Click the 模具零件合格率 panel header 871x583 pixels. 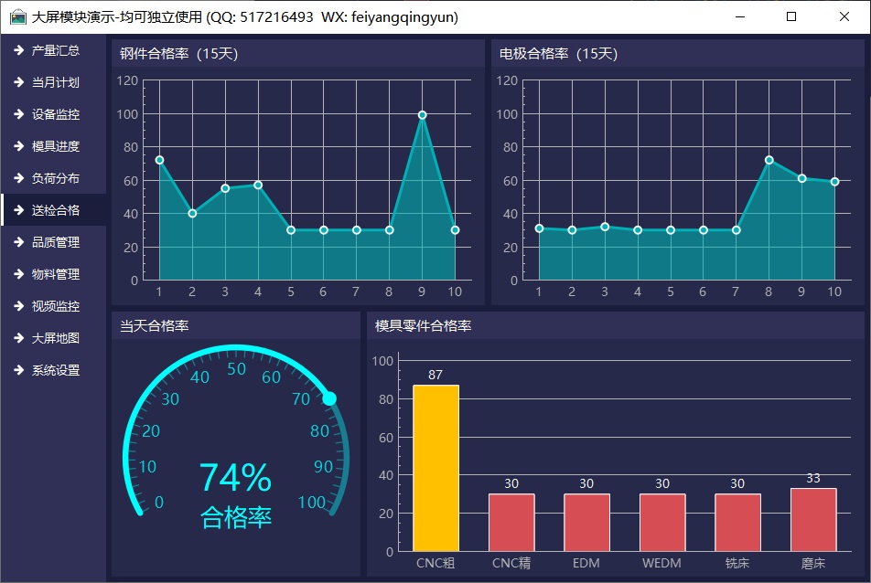click(423, 325)
